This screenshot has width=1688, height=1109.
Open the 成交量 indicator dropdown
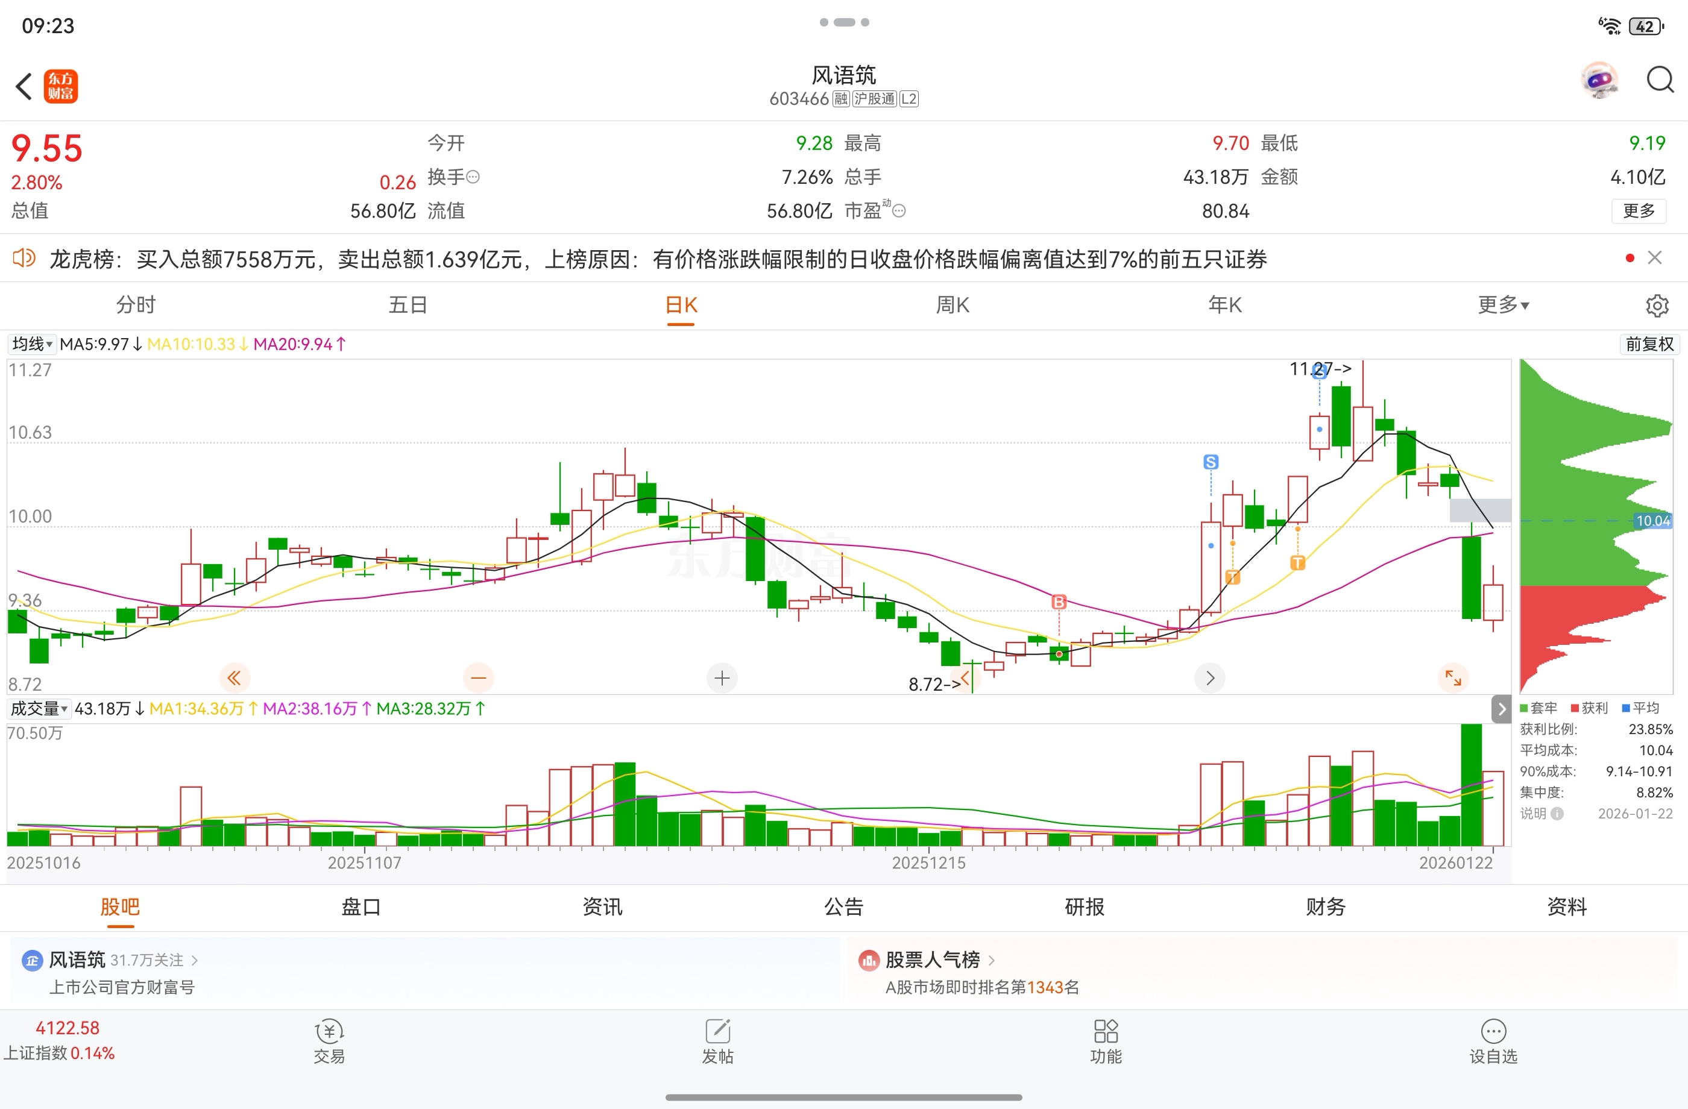coord(39,708)
